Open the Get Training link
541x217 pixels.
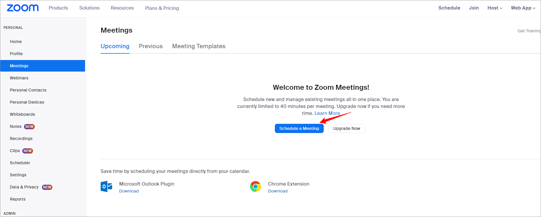click(529, 31)
